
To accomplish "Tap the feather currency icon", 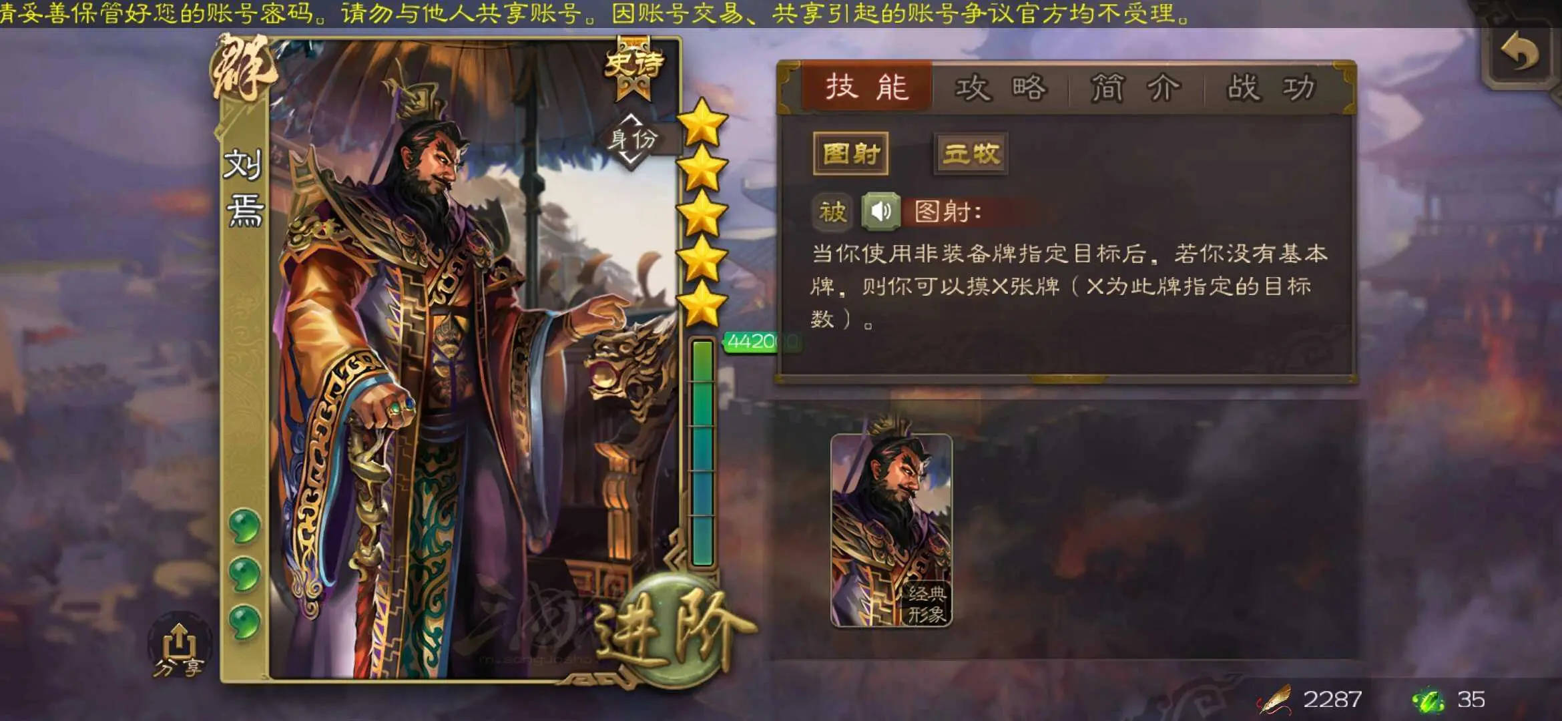I will pos(1274,701).
